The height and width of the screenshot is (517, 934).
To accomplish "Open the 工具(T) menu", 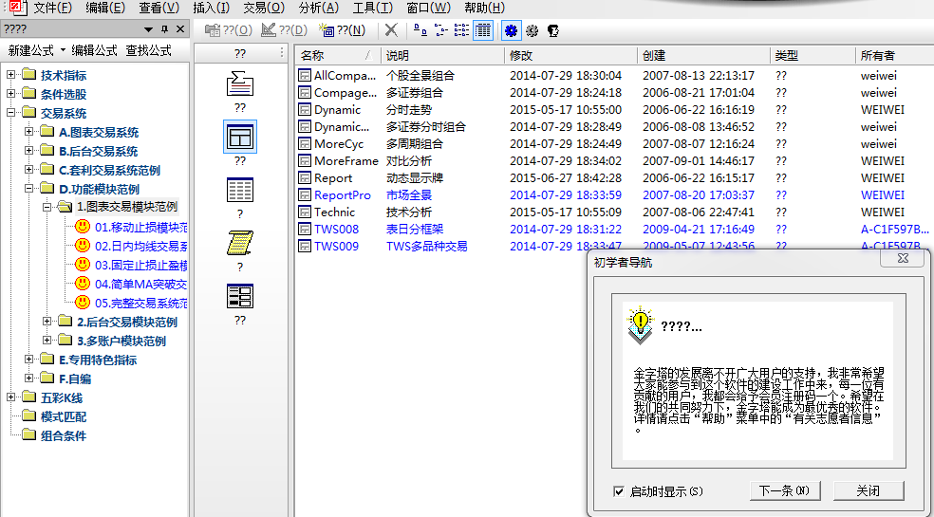I will 372,9.
